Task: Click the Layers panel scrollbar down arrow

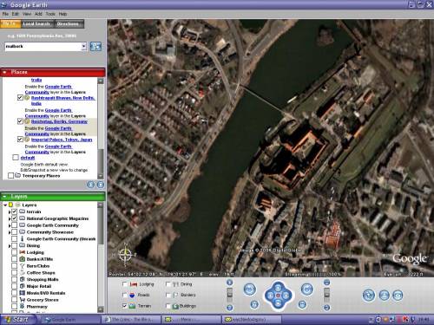Action: pos(101,309)
